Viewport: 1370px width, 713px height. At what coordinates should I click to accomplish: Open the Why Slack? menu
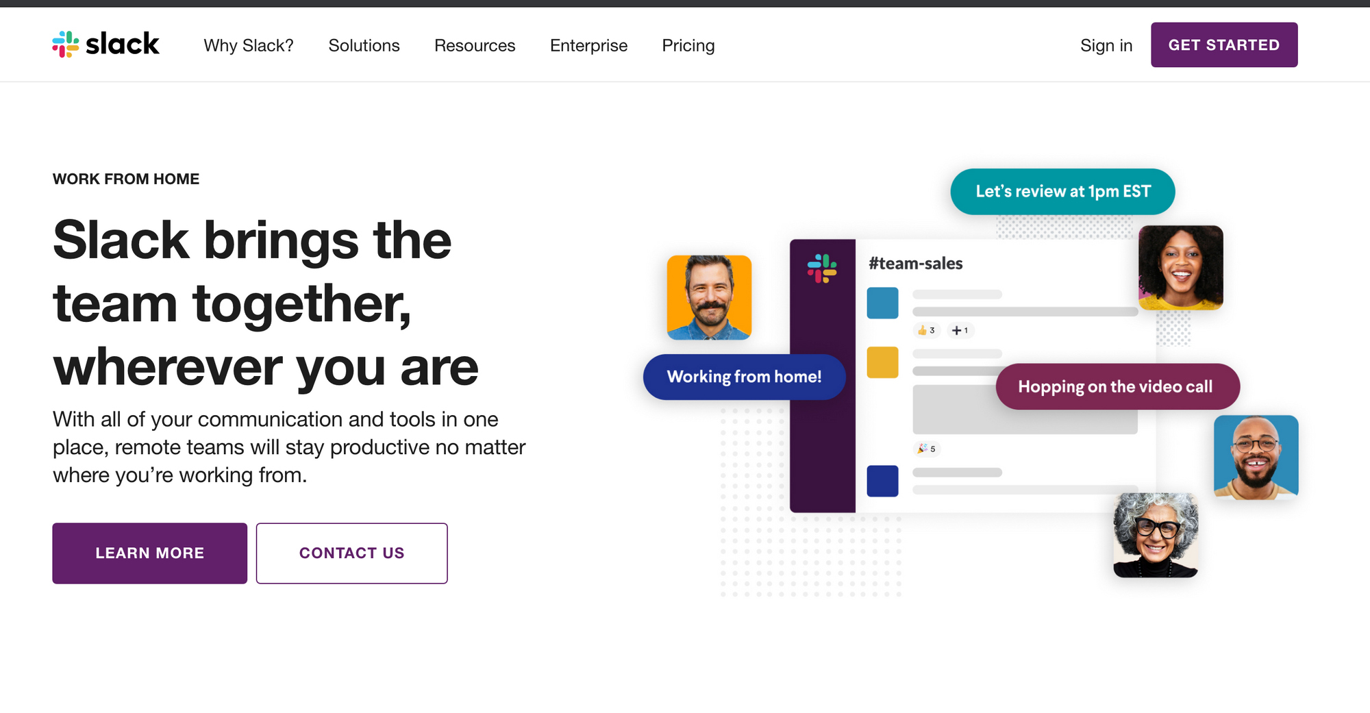pos(249,45)
